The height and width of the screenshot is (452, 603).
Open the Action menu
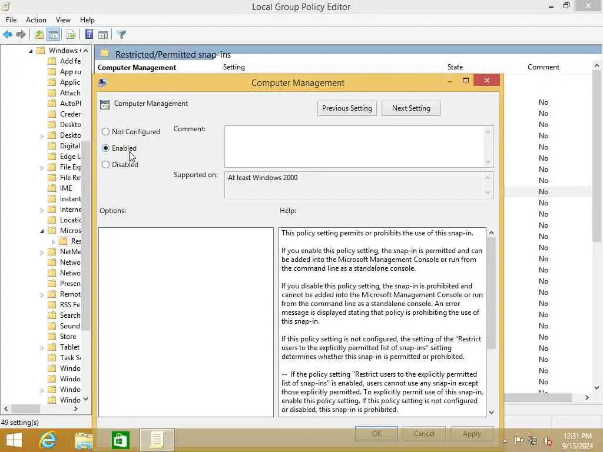click(x=36, y=20)
